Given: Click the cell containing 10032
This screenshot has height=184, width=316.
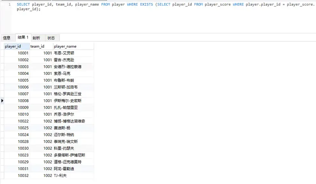Looking at the screenshot, I should coord(23,175).
